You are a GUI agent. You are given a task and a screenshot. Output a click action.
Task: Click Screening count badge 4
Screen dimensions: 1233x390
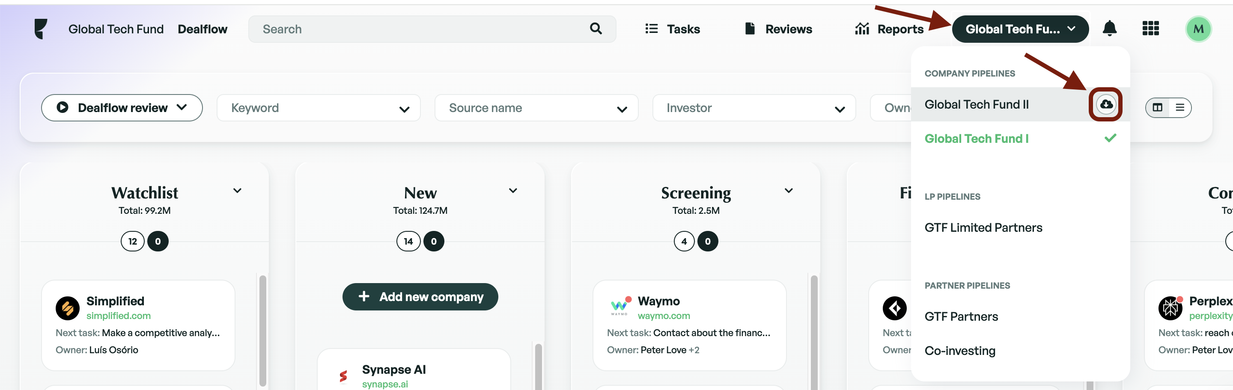(684, 241)
